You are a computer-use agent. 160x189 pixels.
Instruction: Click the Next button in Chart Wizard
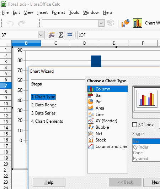pyautogui.click(x=152, y=182)
